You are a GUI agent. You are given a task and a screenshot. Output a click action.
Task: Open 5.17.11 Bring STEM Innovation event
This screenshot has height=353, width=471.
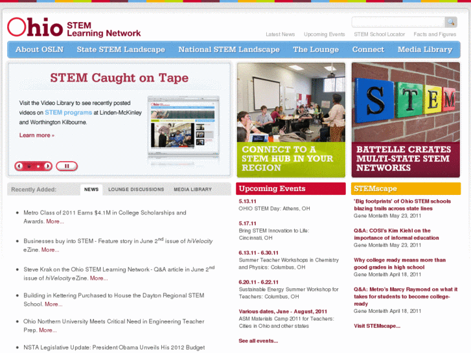coord(273,231)
